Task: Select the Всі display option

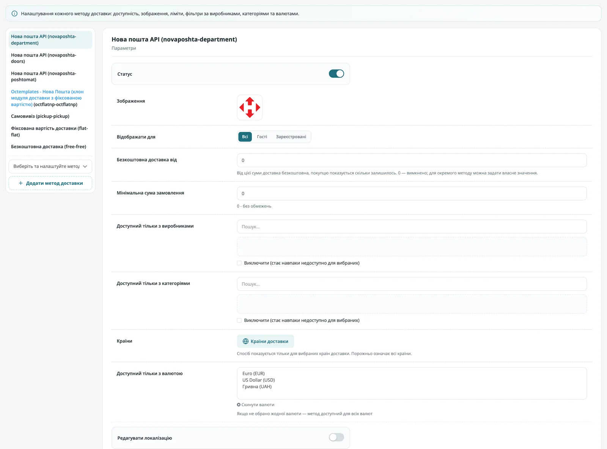Action: pyautogui.click(x=245, y=137)
